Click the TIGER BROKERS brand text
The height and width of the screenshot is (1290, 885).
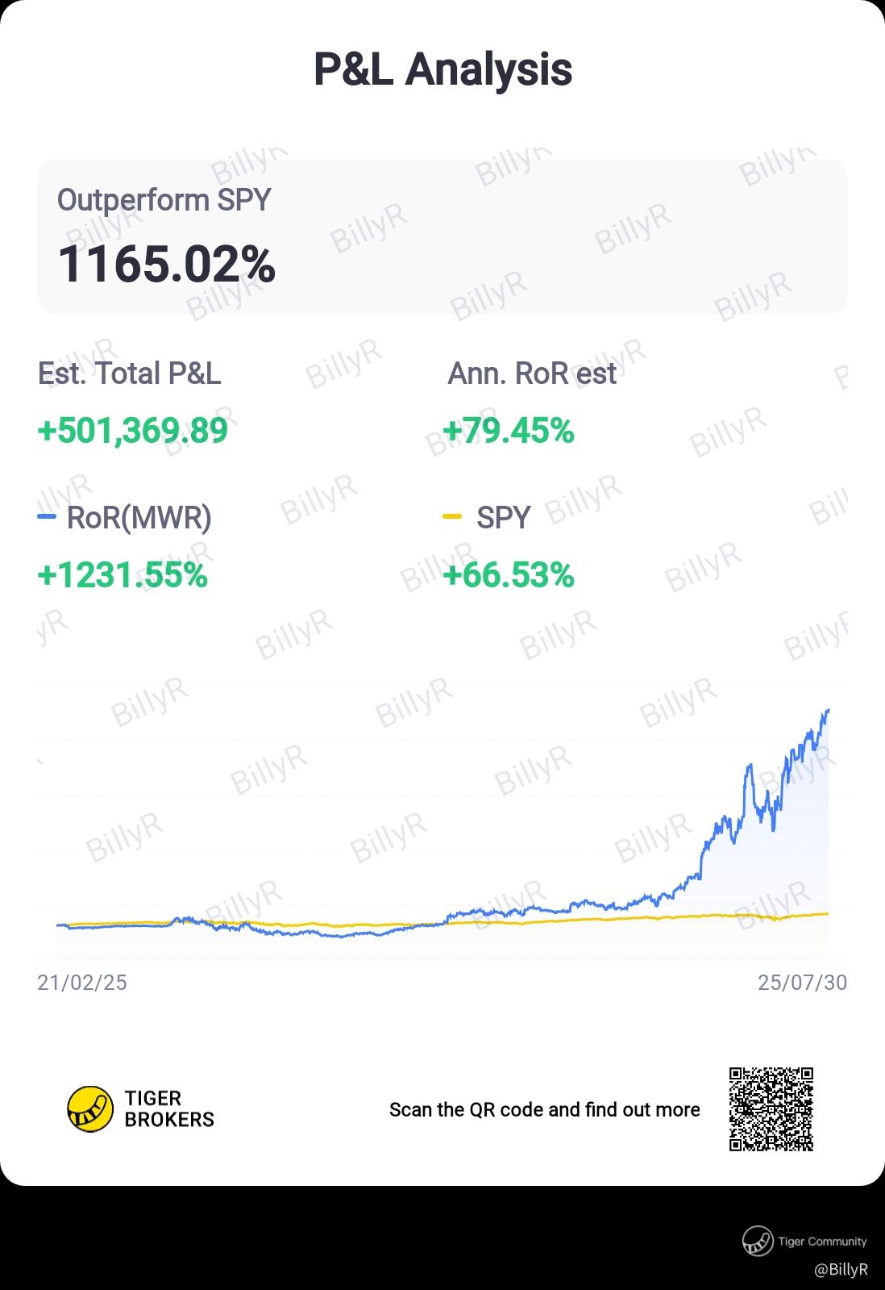click(x=169, y=1108)
